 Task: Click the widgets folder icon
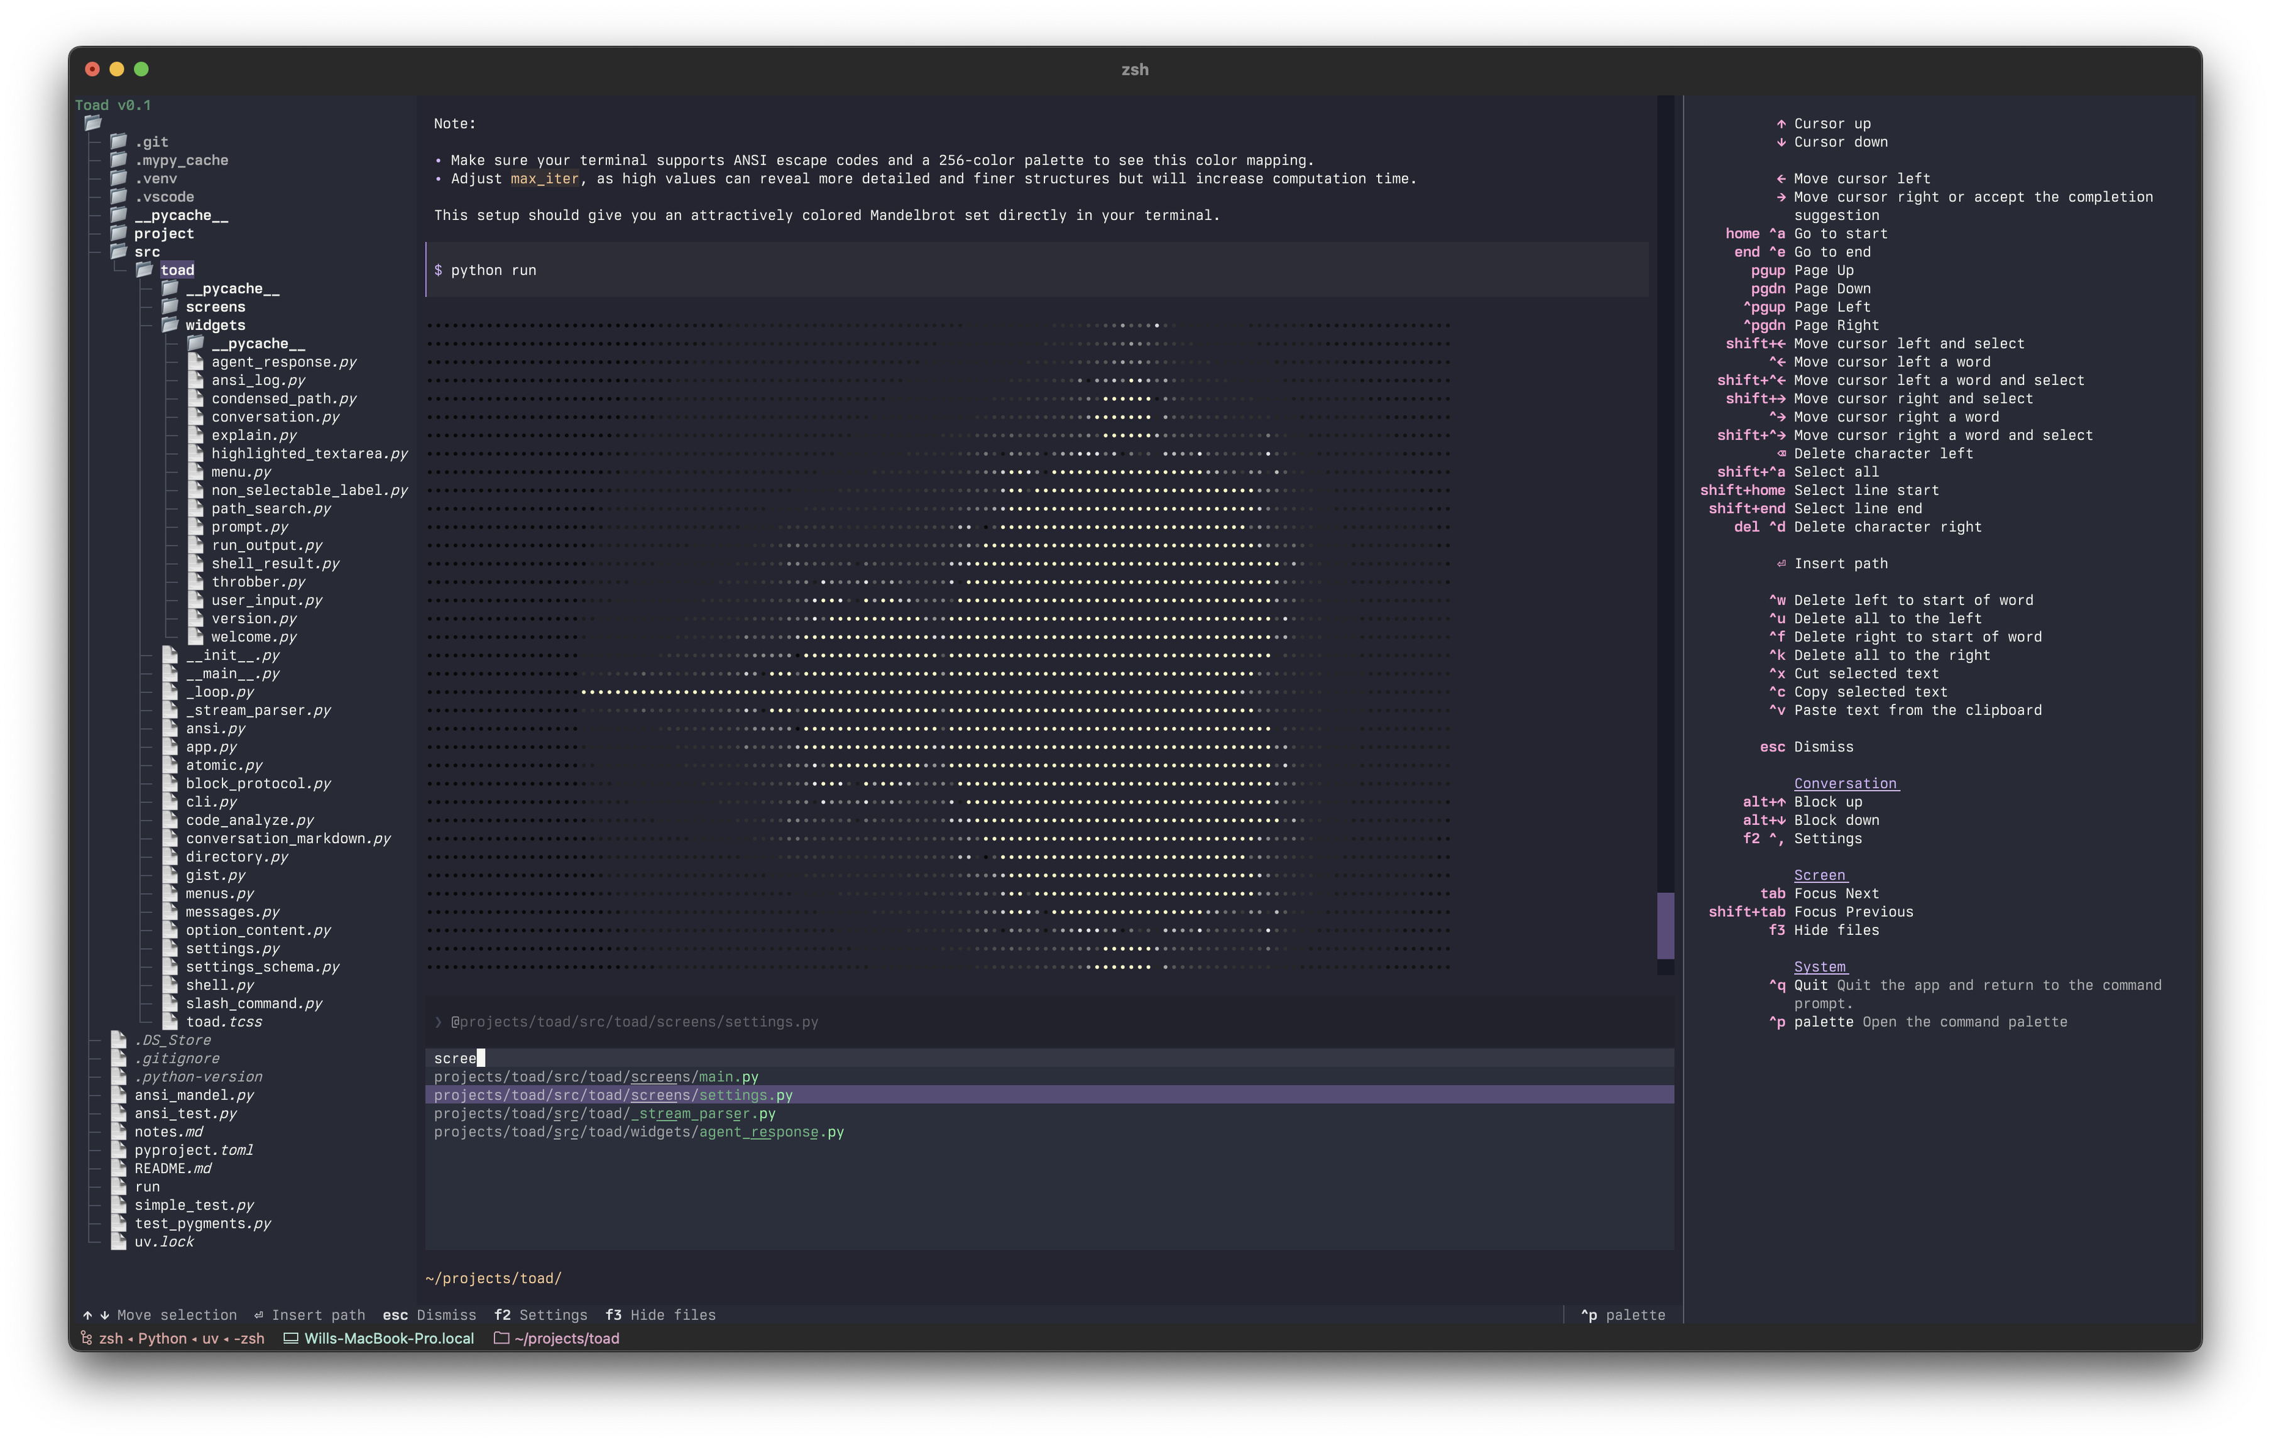170,325
